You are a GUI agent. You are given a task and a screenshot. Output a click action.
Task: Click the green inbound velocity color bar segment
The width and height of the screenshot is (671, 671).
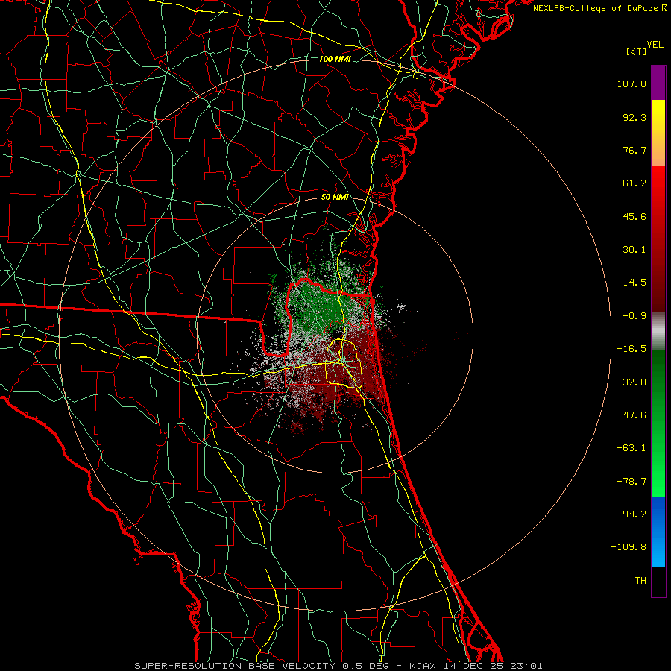tap(658, 423)
